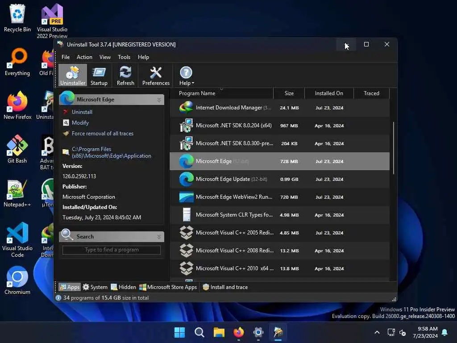Click Install and trace button
The image size is (457, 343).
[x=225, y=287]
